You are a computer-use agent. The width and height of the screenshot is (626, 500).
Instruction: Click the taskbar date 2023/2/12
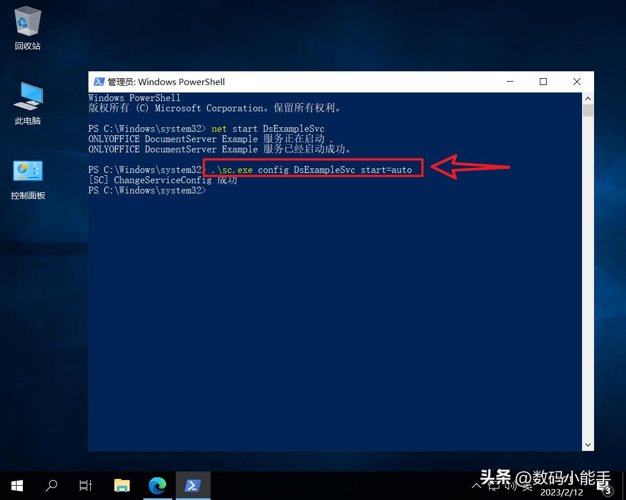pyautogui.click(x=562, y=493)
